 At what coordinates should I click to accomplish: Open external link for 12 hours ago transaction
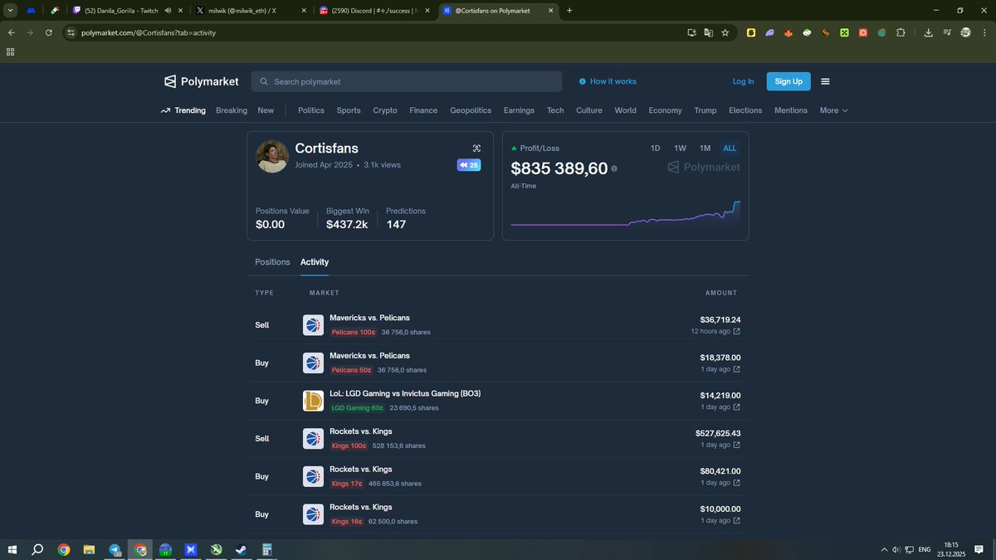point(737,332)
